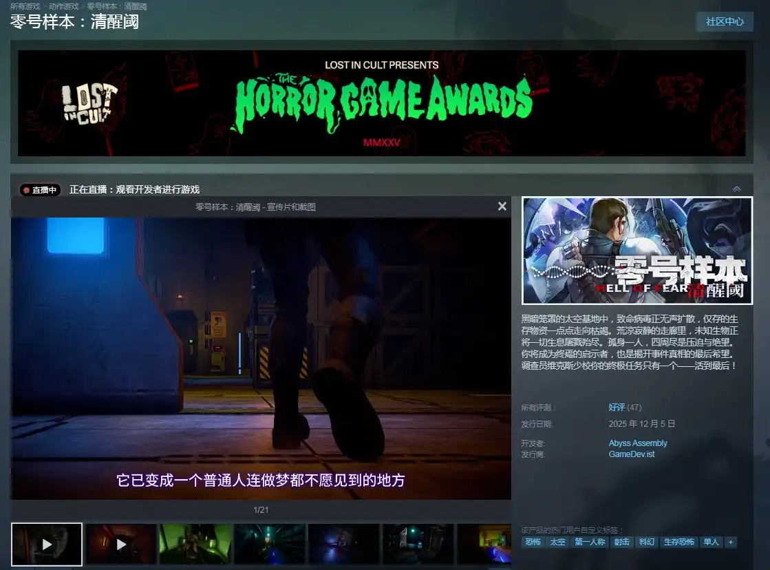Play the second trailer thumbnail
This screenshot has height=570, width=770.
pyautogui.click(x=121, y=544)
